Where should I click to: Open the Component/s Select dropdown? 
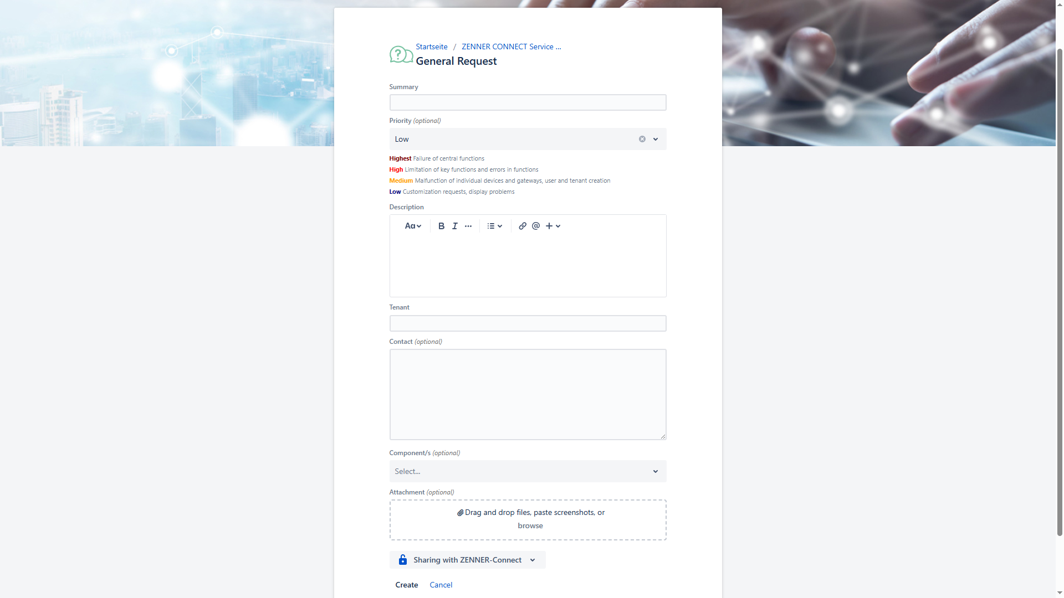click(x=528, y=471)
